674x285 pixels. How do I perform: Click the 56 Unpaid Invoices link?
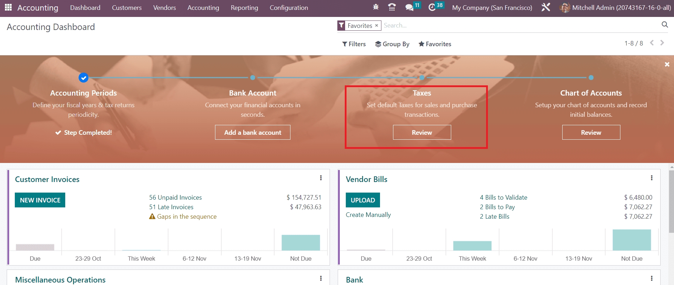[175, 198]
